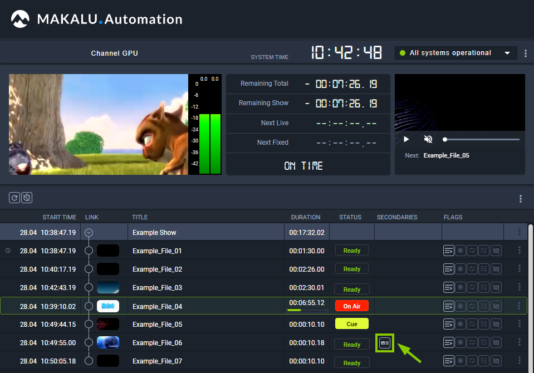Click the link circle for Example_File_07
The image size is (534, 373).
coord(89,361)
